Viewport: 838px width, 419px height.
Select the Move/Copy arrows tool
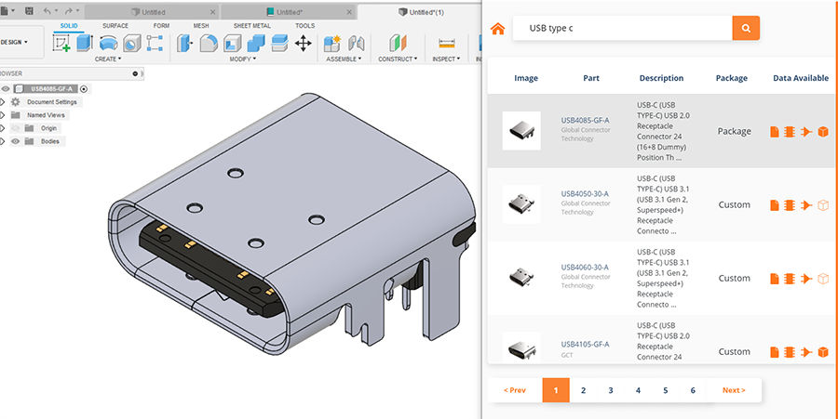pyautogui.click(x=304, y=43)
